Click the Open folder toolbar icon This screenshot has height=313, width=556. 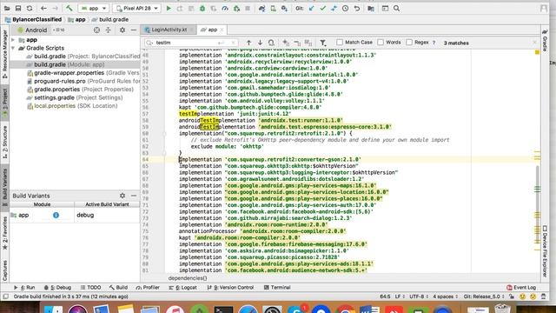click(x=7, y=8)
